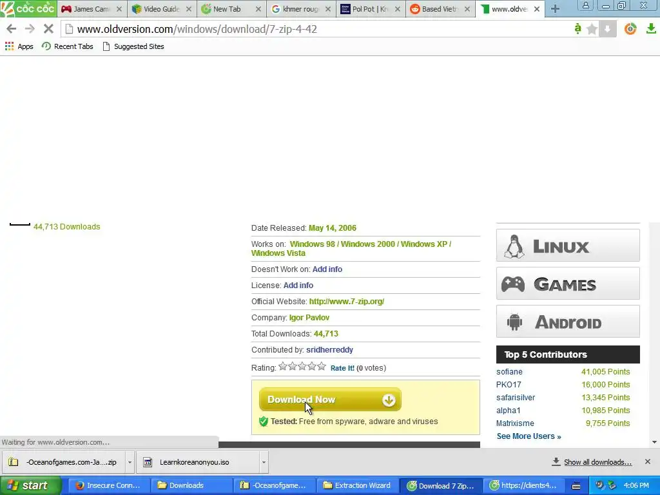This screenshot has width=660, height=495.
Task: Click See More Users link
Action: tap(529, 436)
